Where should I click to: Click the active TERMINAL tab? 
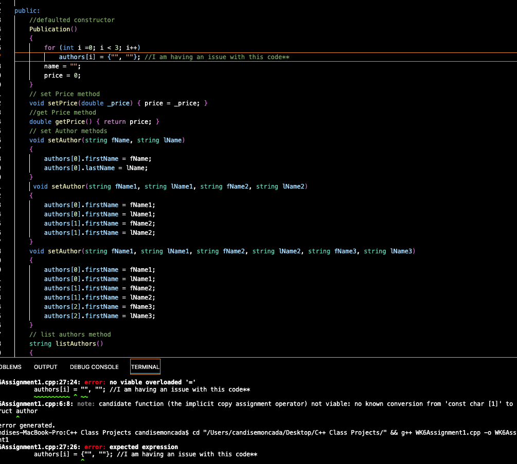145,367
